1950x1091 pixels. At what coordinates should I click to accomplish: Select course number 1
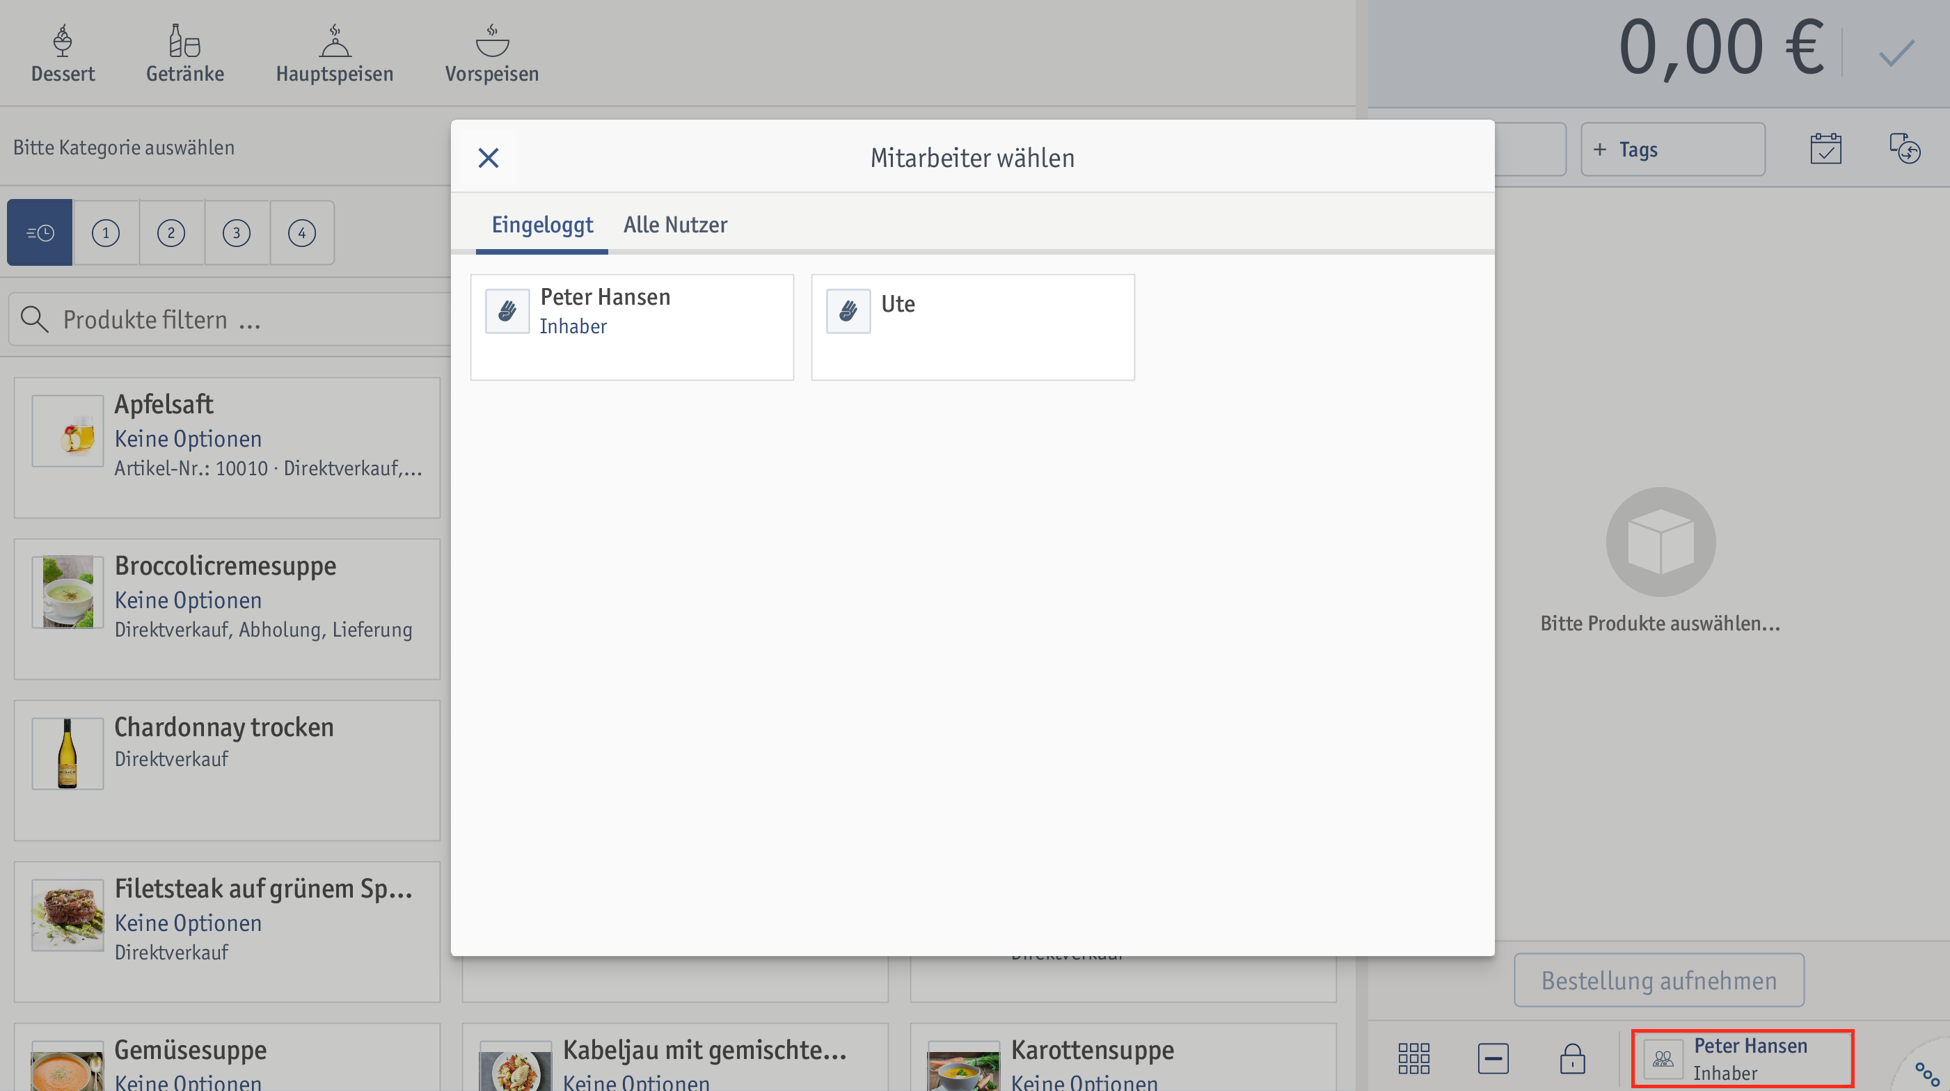[x=106, y=232]
